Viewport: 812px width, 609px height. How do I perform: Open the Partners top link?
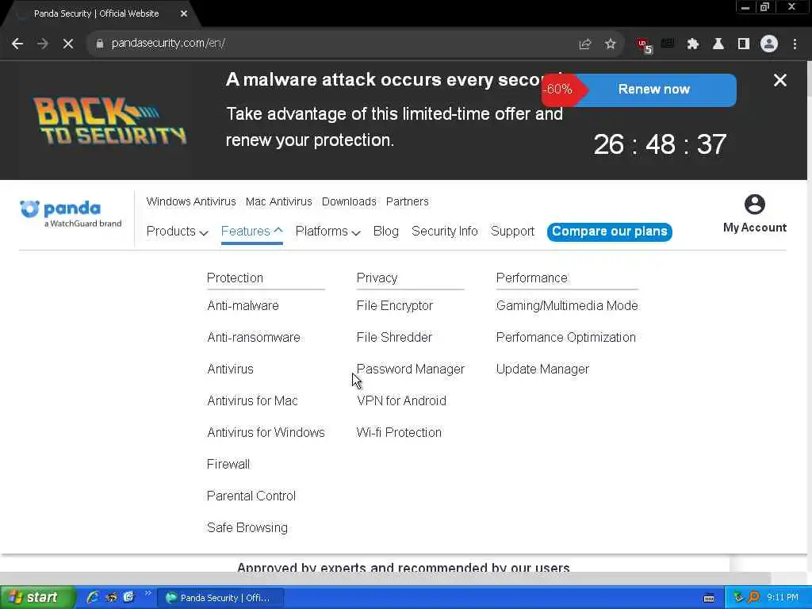point(407,201)
